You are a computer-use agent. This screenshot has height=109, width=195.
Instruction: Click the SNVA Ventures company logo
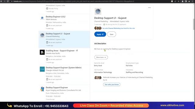click(x=42, y=18)
